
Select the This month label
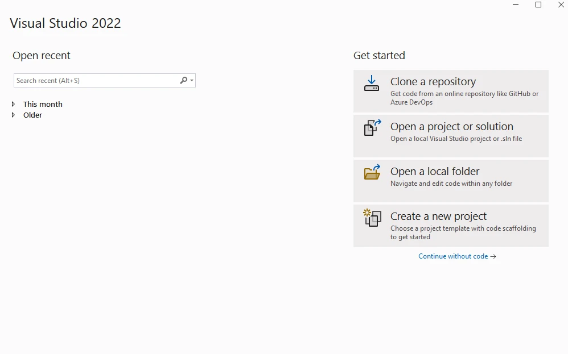coord(43,104)
